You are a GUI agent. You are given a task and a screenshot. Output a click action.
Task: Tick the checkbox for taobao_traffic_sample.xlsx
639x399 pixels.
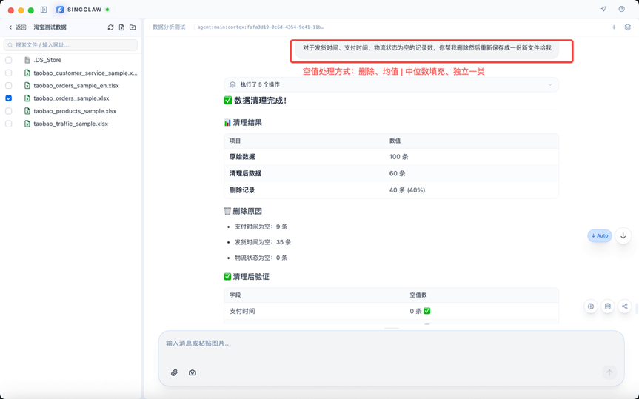(x=9, y=124)
